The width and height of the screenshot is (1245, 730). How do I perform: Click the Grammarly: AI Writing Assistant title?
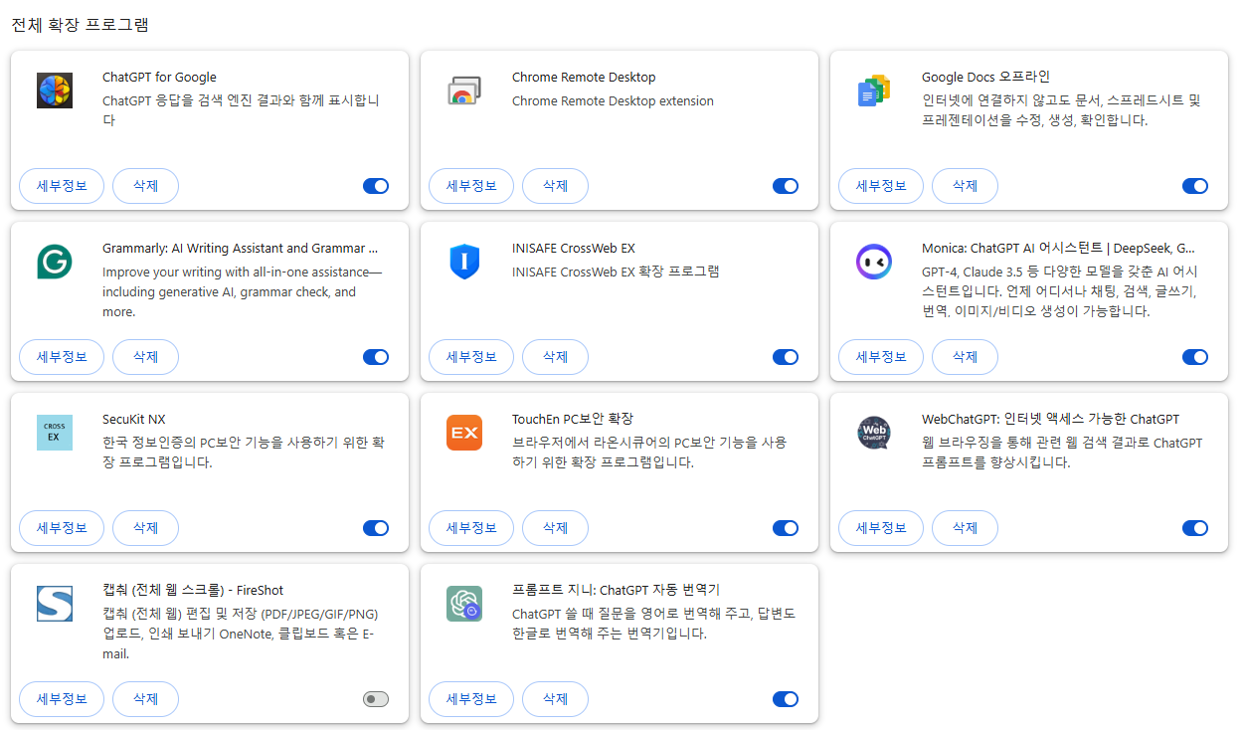[240, 249]
